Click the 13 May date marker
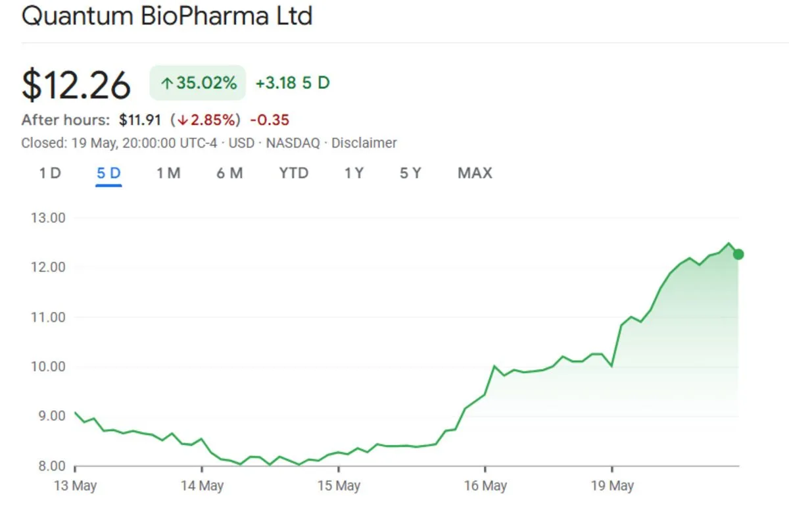The height and width of the screenshot is (514, 789). pyautogui.click(x=76, y=486)
